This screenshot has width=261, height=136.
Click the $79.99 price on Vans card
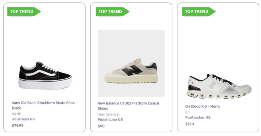point(18,126)
